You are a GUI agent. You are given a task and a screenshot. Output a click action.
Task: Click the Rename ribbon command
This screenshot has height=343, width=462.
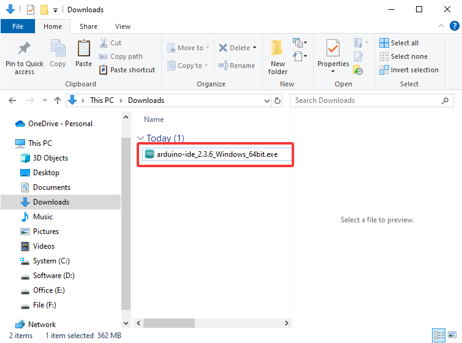click(237, 66)
